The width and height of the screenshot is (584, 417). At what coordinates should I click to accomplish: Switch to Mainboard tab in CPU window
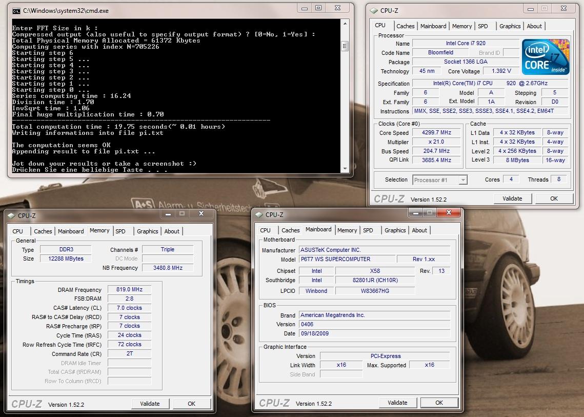(x=433, y=26)
